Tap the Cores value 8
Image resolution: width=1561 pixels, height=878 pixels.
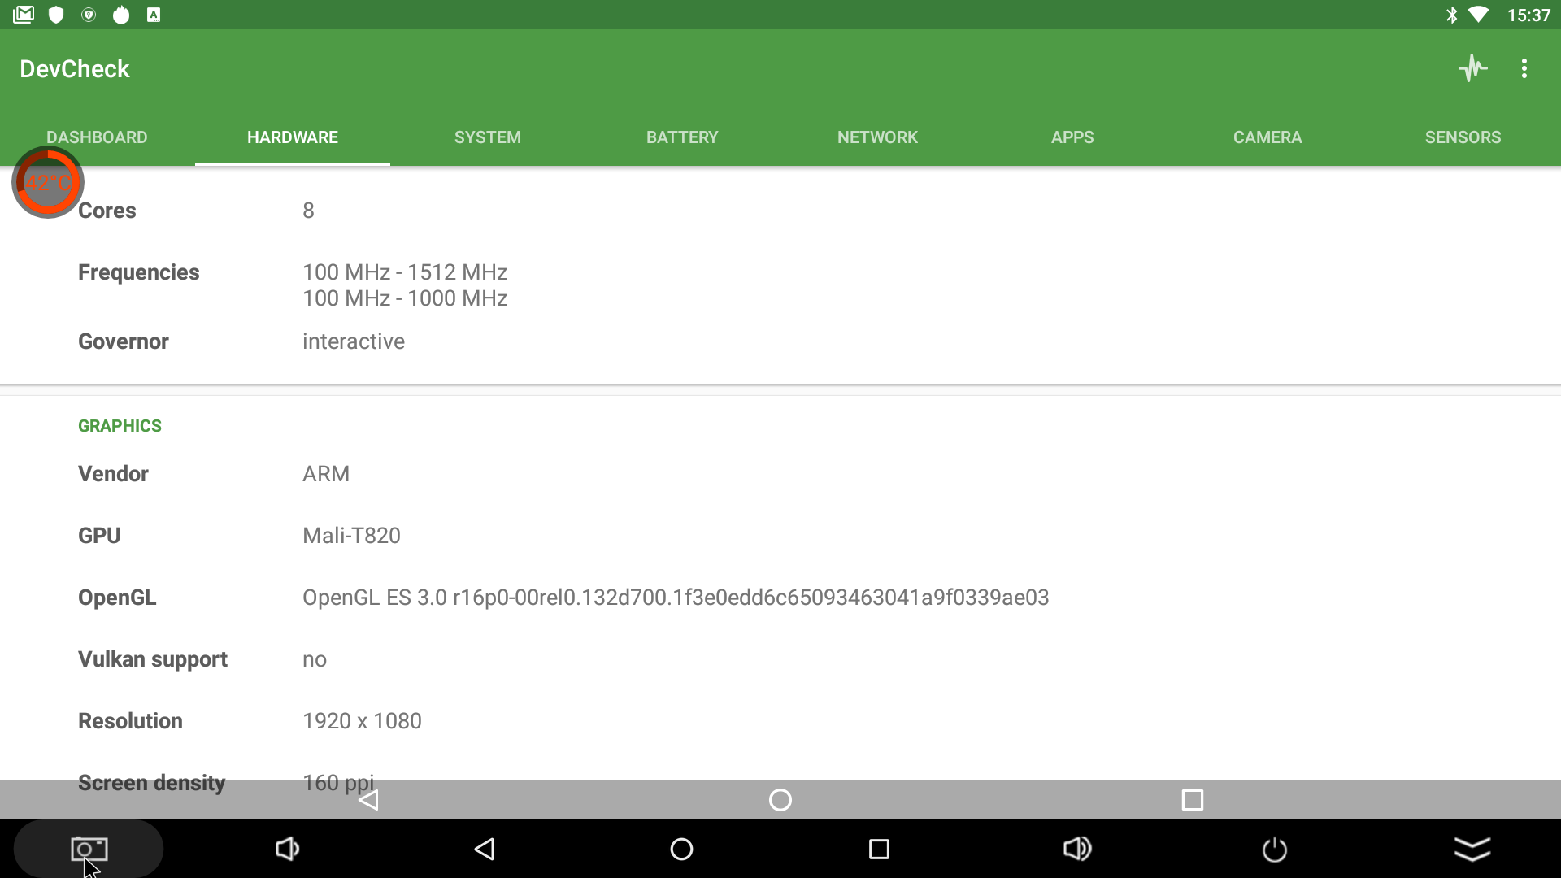308,211
